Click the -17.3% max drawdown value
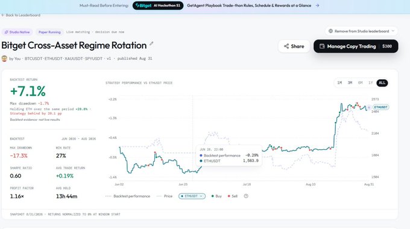This screenshot has width=410, height=229. click(x=19, y=156)
